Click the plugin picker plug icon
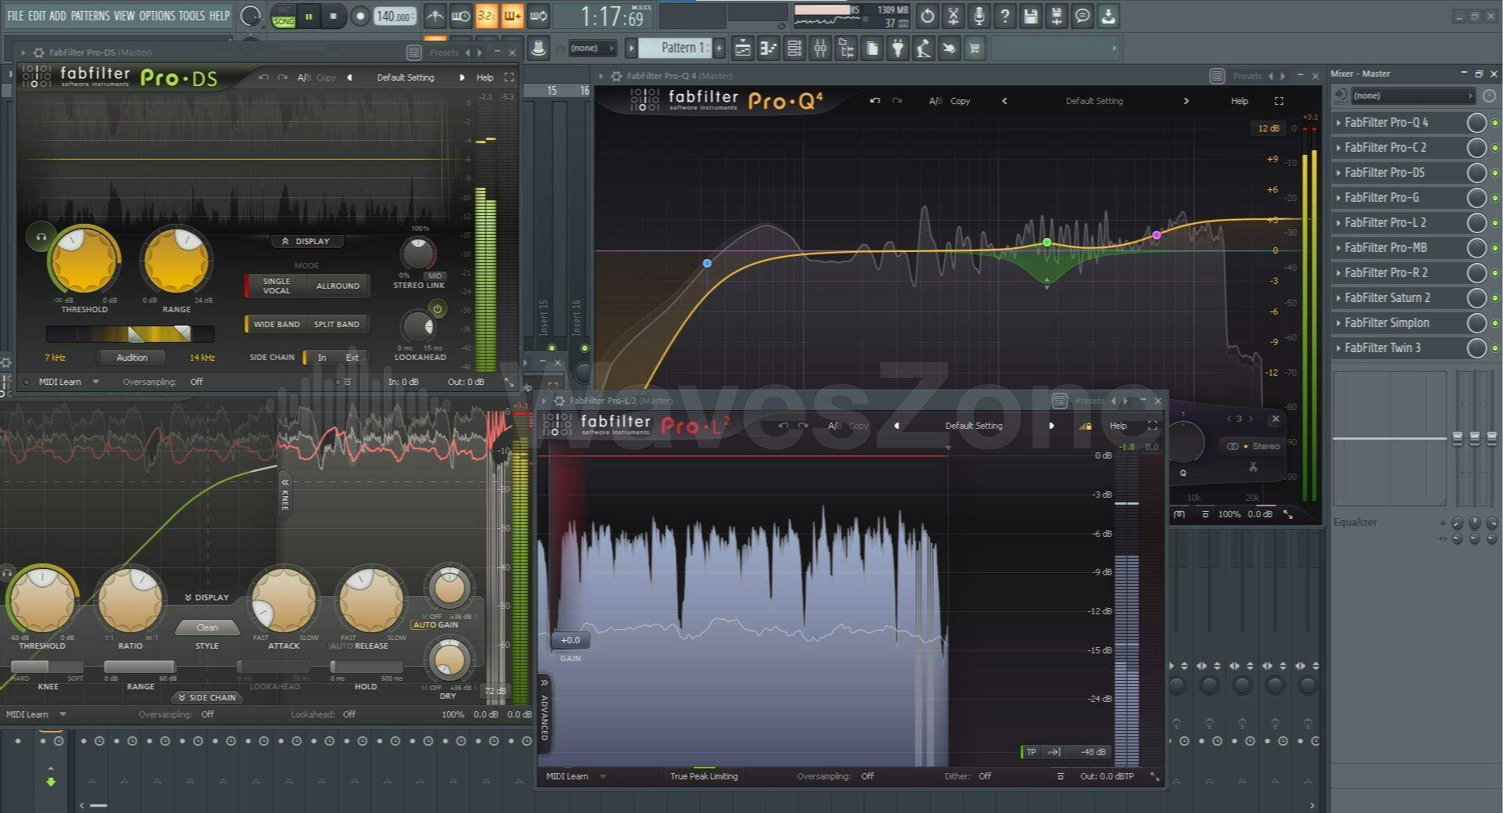 pyautogui.click(x=898, y=49)
